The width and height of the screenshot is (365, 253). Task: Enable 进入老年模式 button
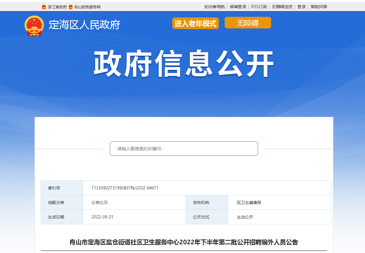click(x=196, y=23)
